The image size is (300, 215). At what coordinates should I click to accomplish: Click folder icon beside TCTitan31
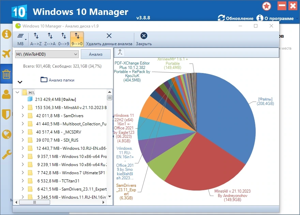coord(30,181)
